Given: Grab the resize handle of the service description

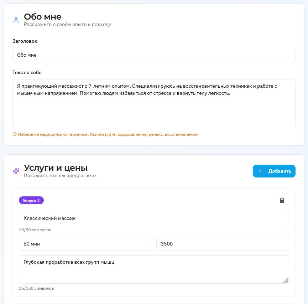Looking at the screenshot, I should point(286,280).
